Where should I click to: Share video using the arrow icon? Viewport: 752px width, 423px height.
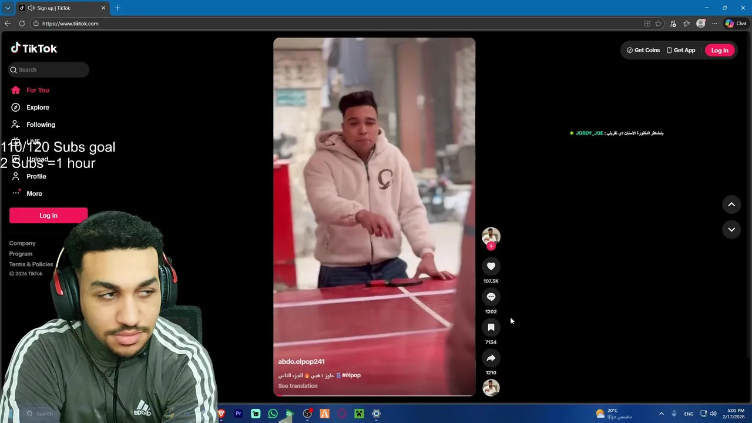(x=491, y=358)
